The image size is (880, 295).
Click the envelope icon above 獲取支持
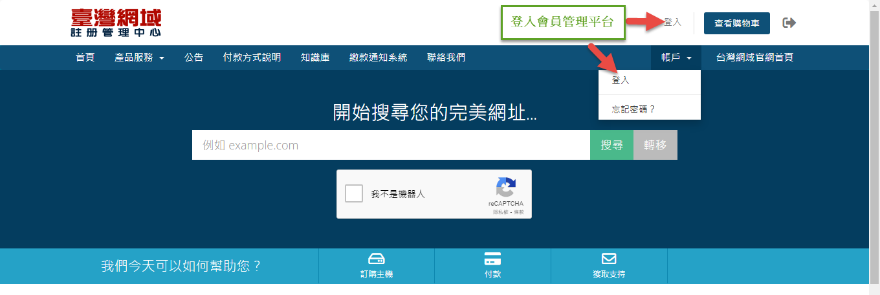(609, 259)
